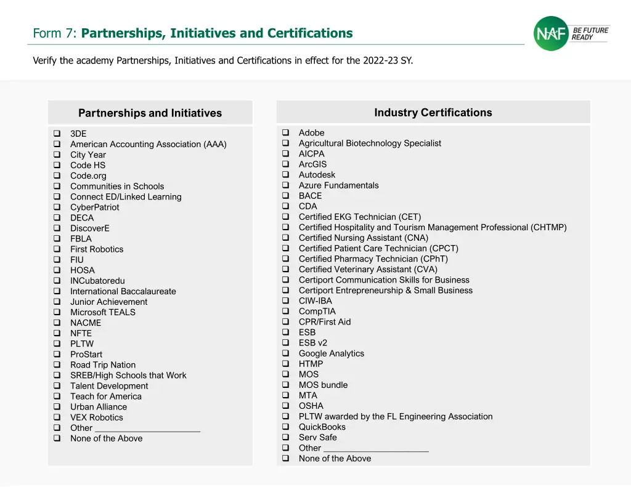Click the Other field under Industry Certifications
Viewport: 631px width, 487px height.
(x=377, y=448)
